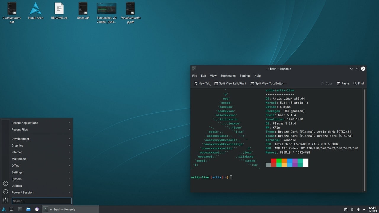379x213 pixels.
Task: Click the volume speaker icon in the system tray
Action: click(x=358, y=209)
